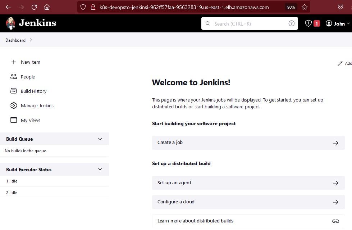Image resolution: width=352 pixels, height=230 pixels.
Task: Click the People icon in sidebar
Action: (x=14, y=76)
